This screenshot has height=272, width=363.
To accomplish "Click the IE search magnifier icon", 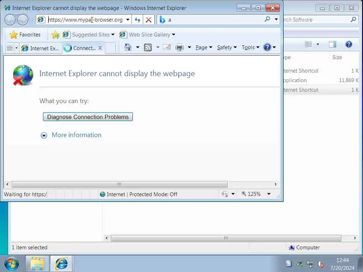I will point(267,19).
